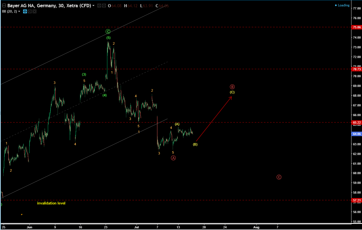Click the 'Aug' date on time axis

coord(256,227)
